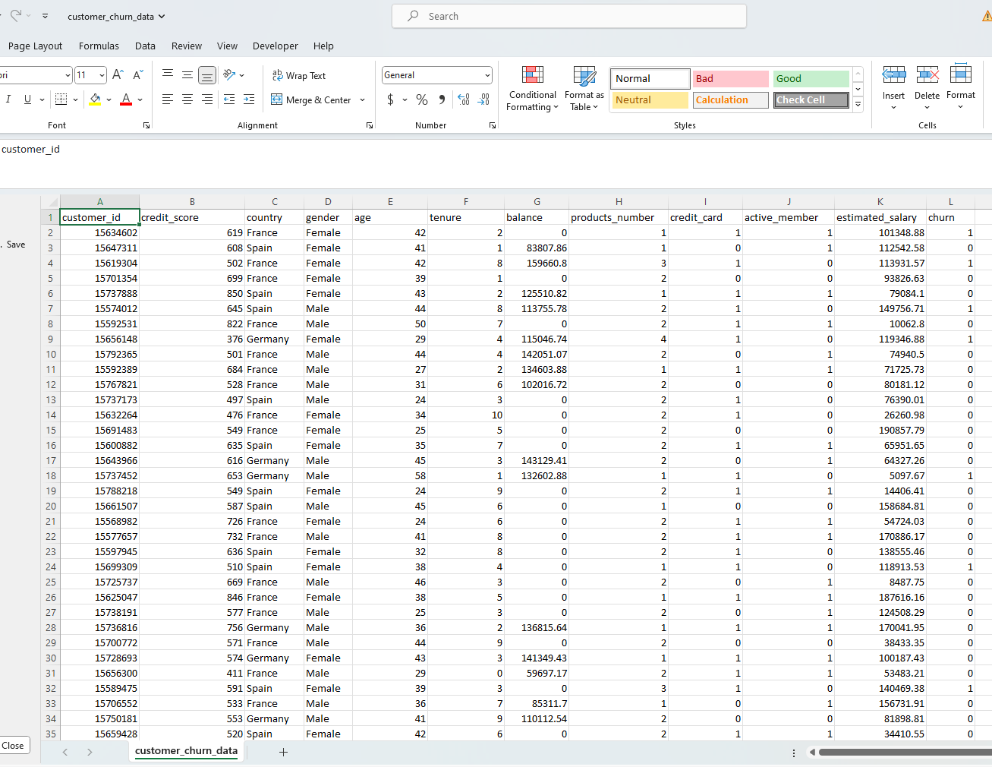Apply the Good cell style

(x=811, y=78)
